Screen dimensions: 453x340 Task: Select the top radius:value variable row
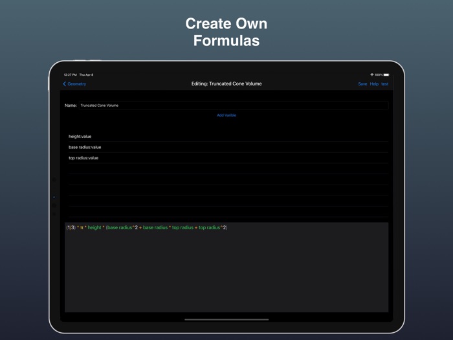coord(228,158)
